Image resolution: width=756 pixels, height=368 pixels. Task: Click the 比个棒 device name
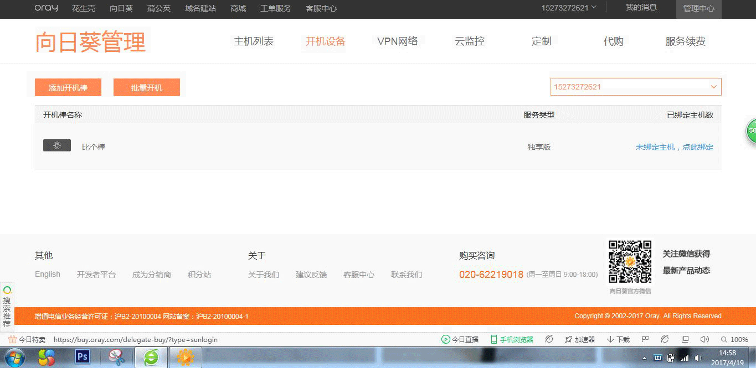(94, 147)
